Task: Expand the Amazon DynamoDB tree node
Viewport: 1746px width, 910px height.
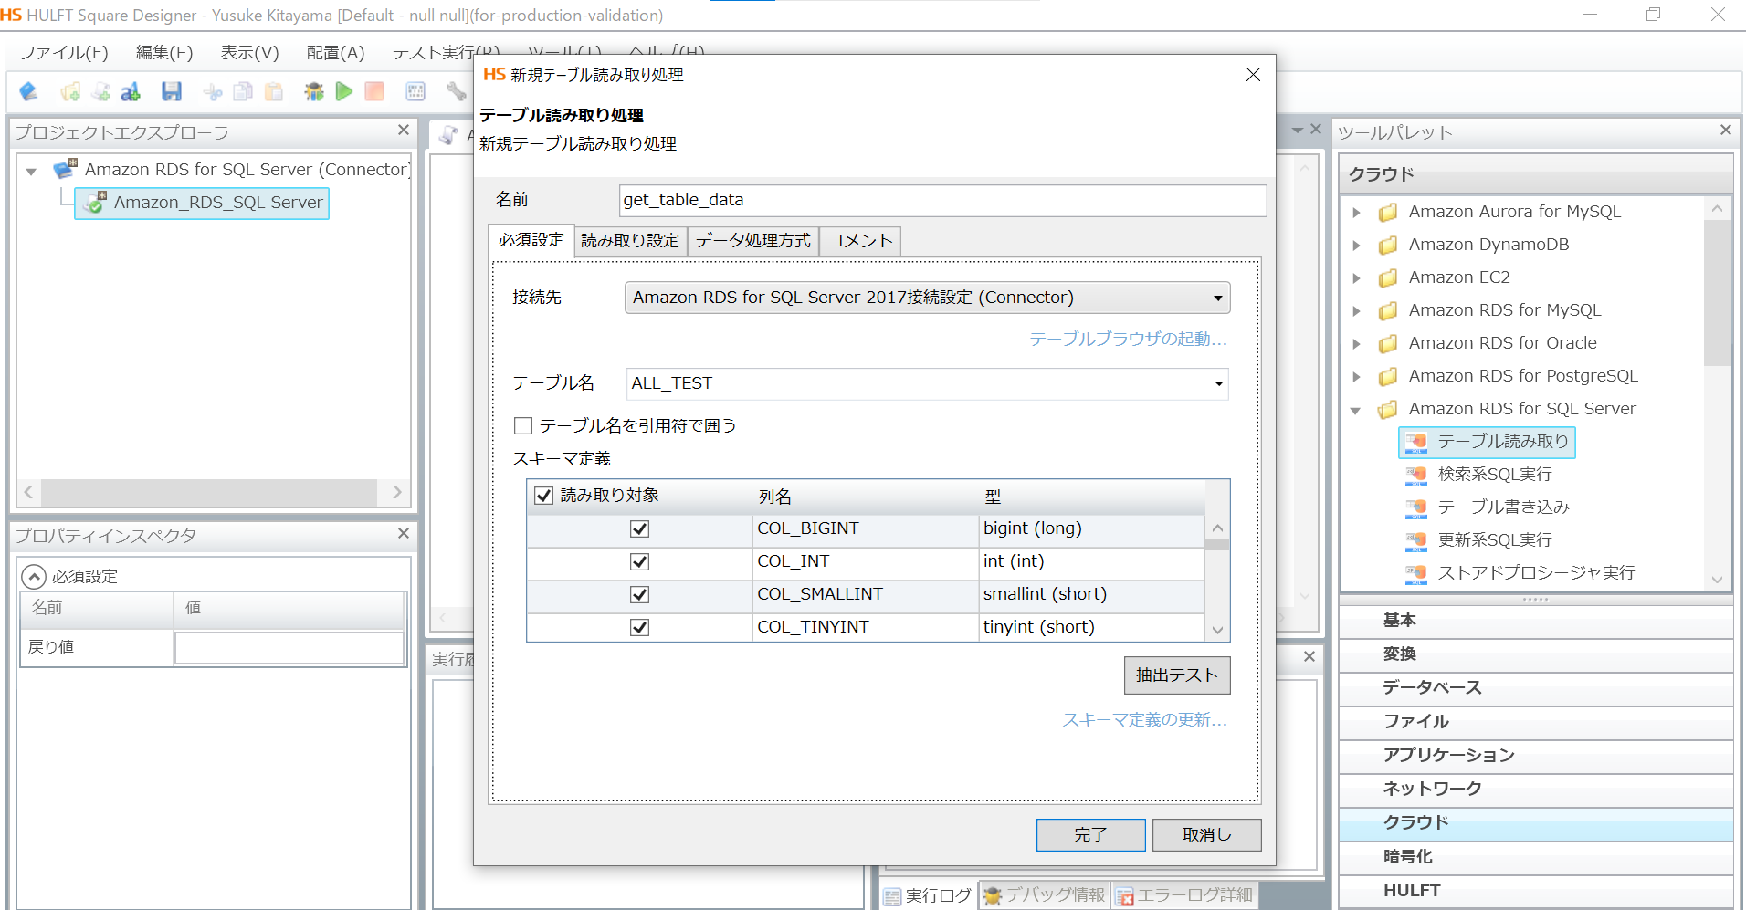Action: [1356, 246]
